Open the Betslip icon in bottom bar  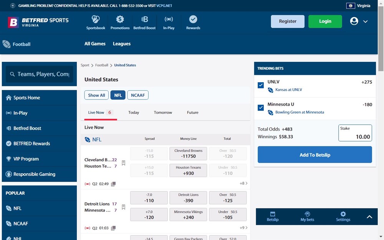tap(273, 217)
